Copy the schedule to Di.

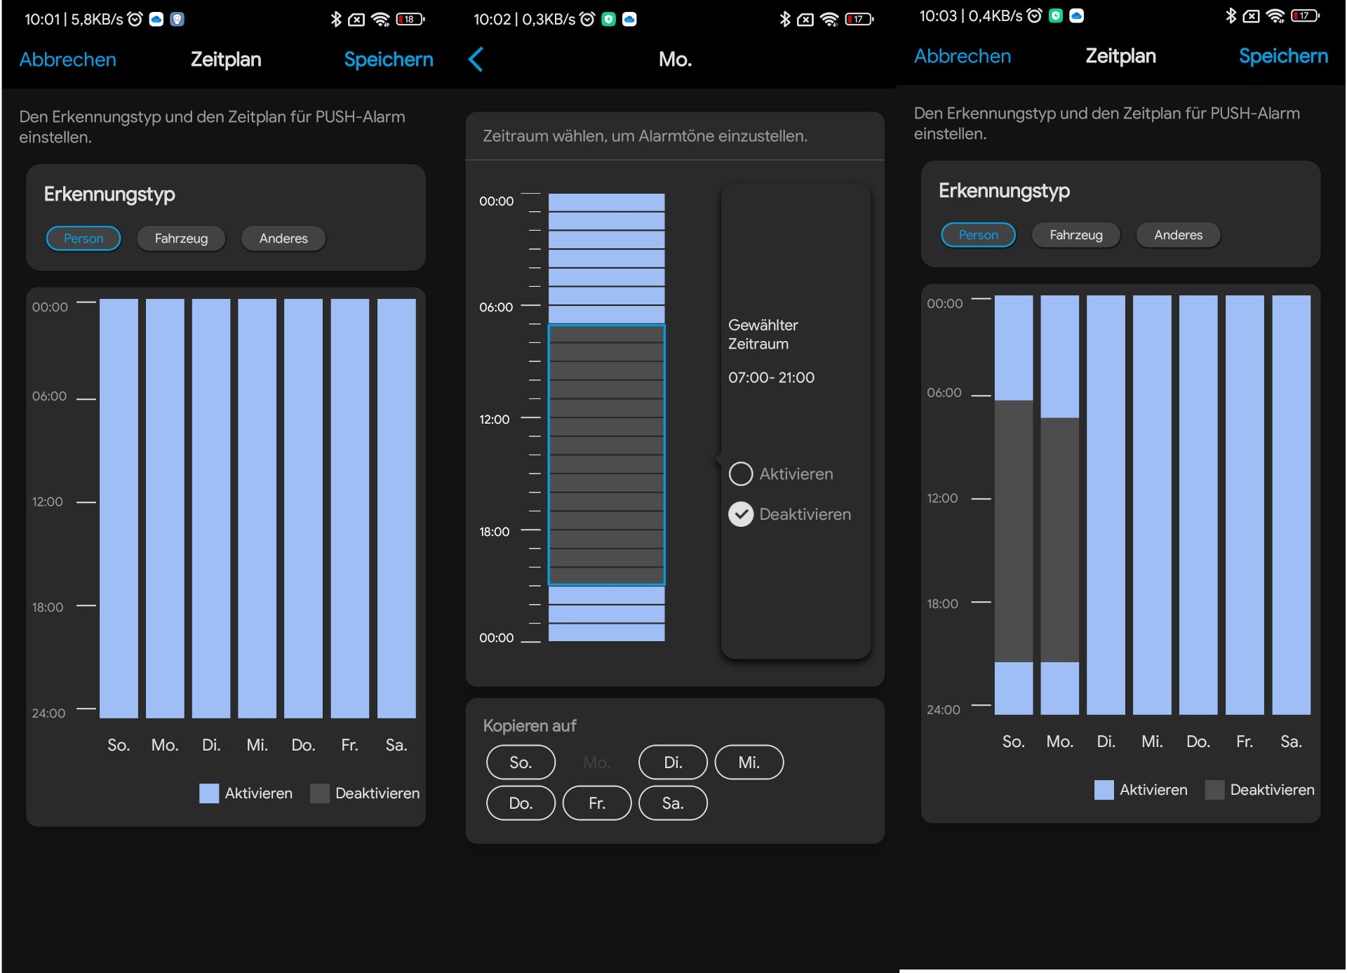672,763
